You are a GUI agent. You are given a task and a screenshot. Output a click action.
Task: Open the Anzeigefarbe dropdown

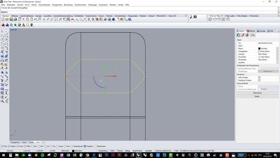(x=277, y=51)
